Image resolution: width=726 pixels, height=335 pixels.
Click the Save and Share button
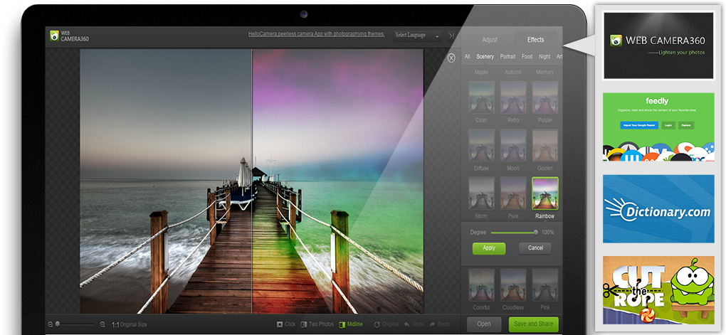[x=533, y=324]
